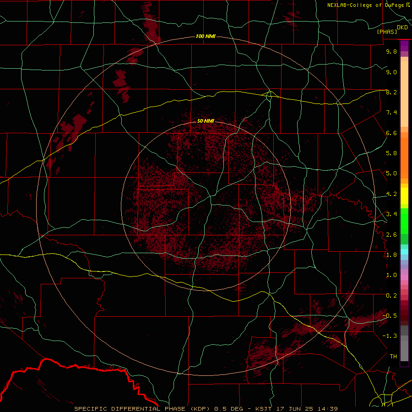Pick the orange band on color scale

pyautogui.click(x=404, y=158)
